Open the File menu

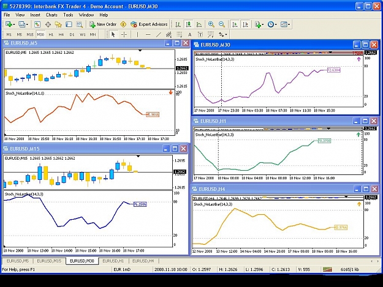coord(7,15)
